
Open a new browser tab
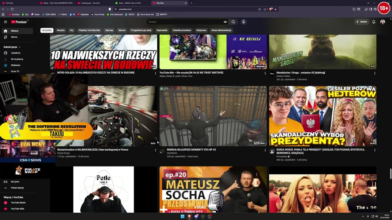(x=191, y=3)
